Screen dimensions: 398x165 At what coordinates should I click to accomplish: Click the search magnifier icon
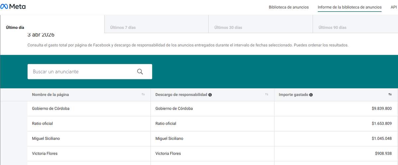tap(140, 72)
